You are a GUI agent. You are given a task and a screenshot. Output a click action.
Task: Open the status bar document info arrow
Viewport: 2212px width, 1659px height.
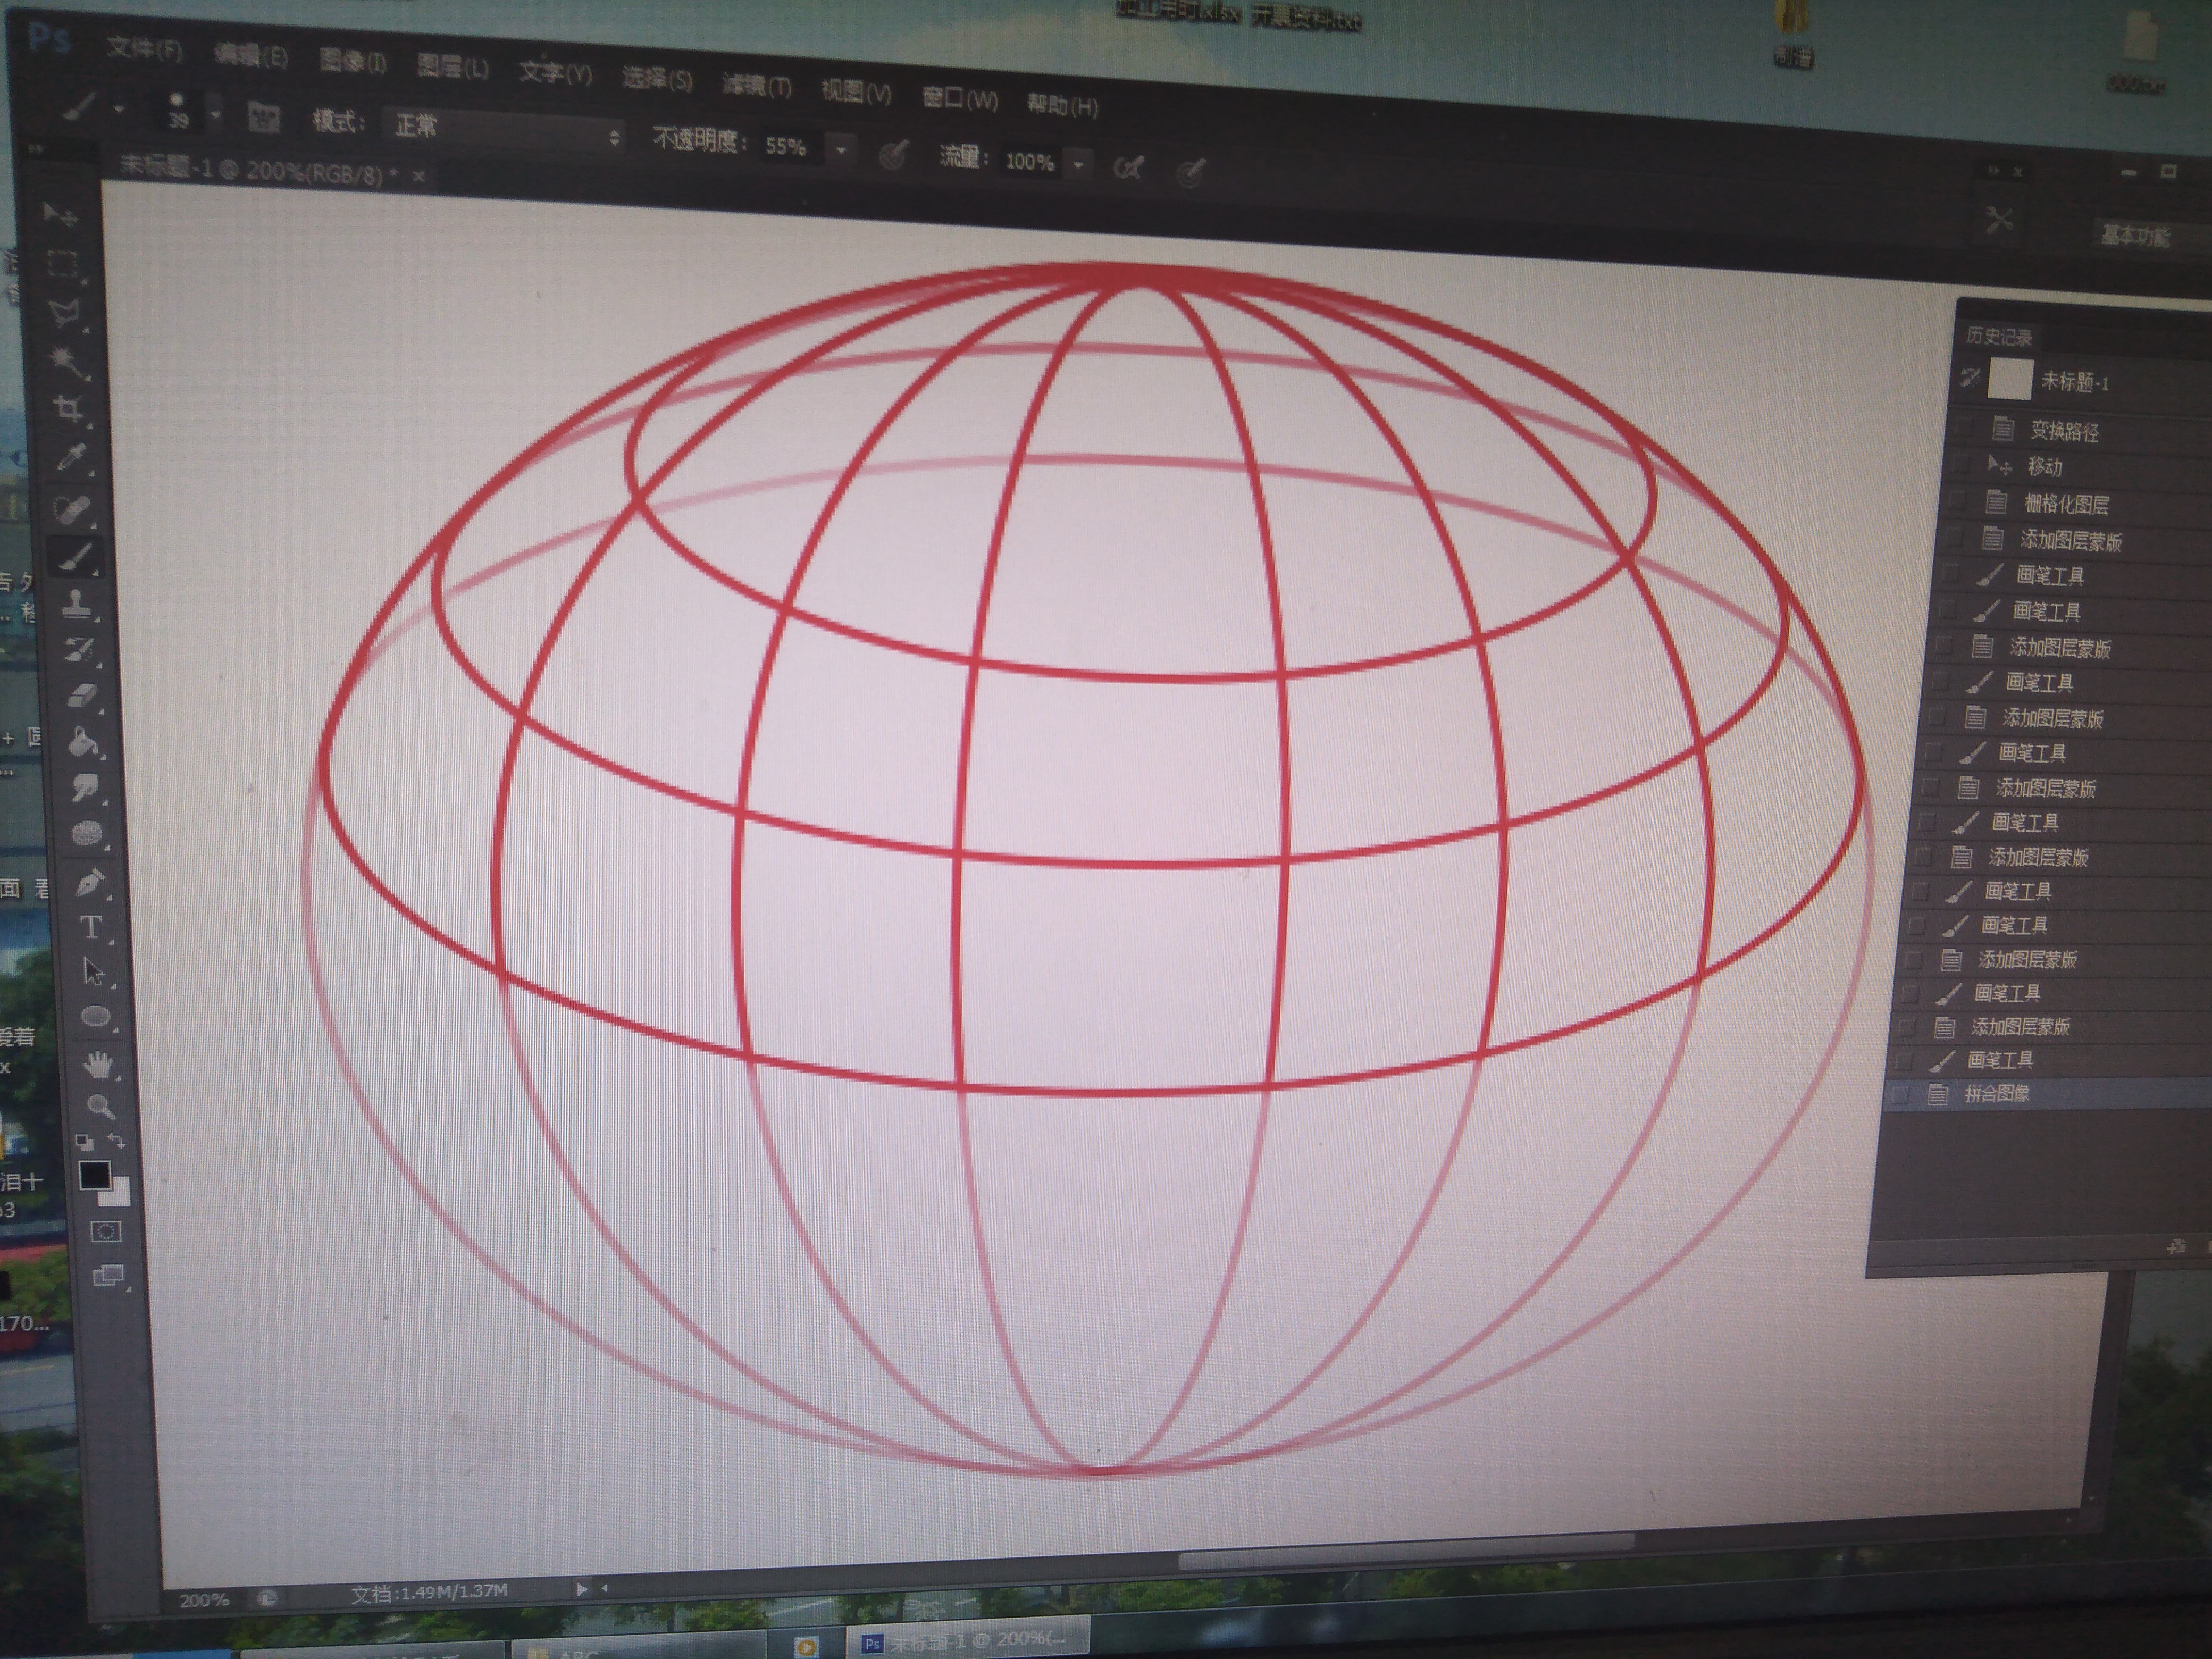click(x=581, y=1588)
